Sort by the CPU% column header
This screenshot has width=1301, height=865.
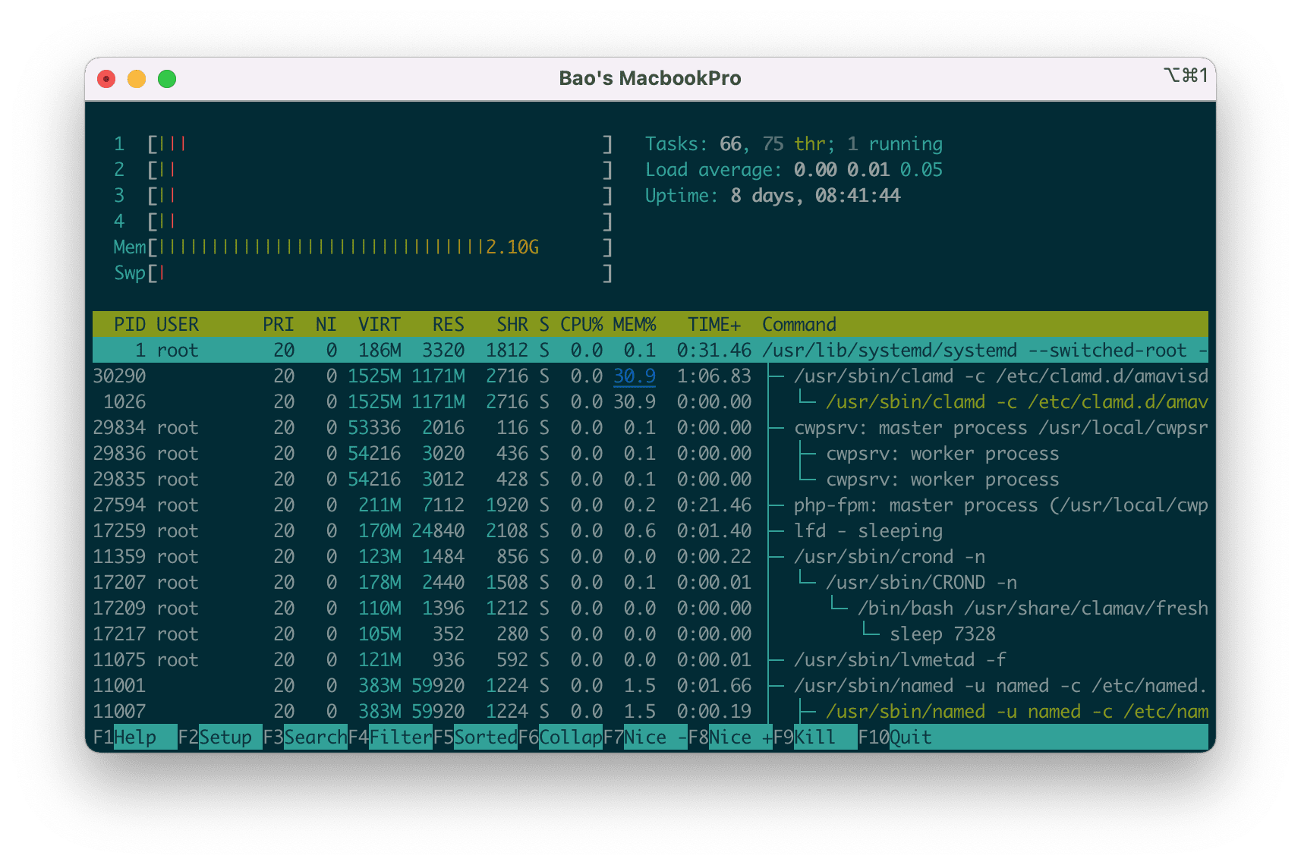click(x=581, y=324)
